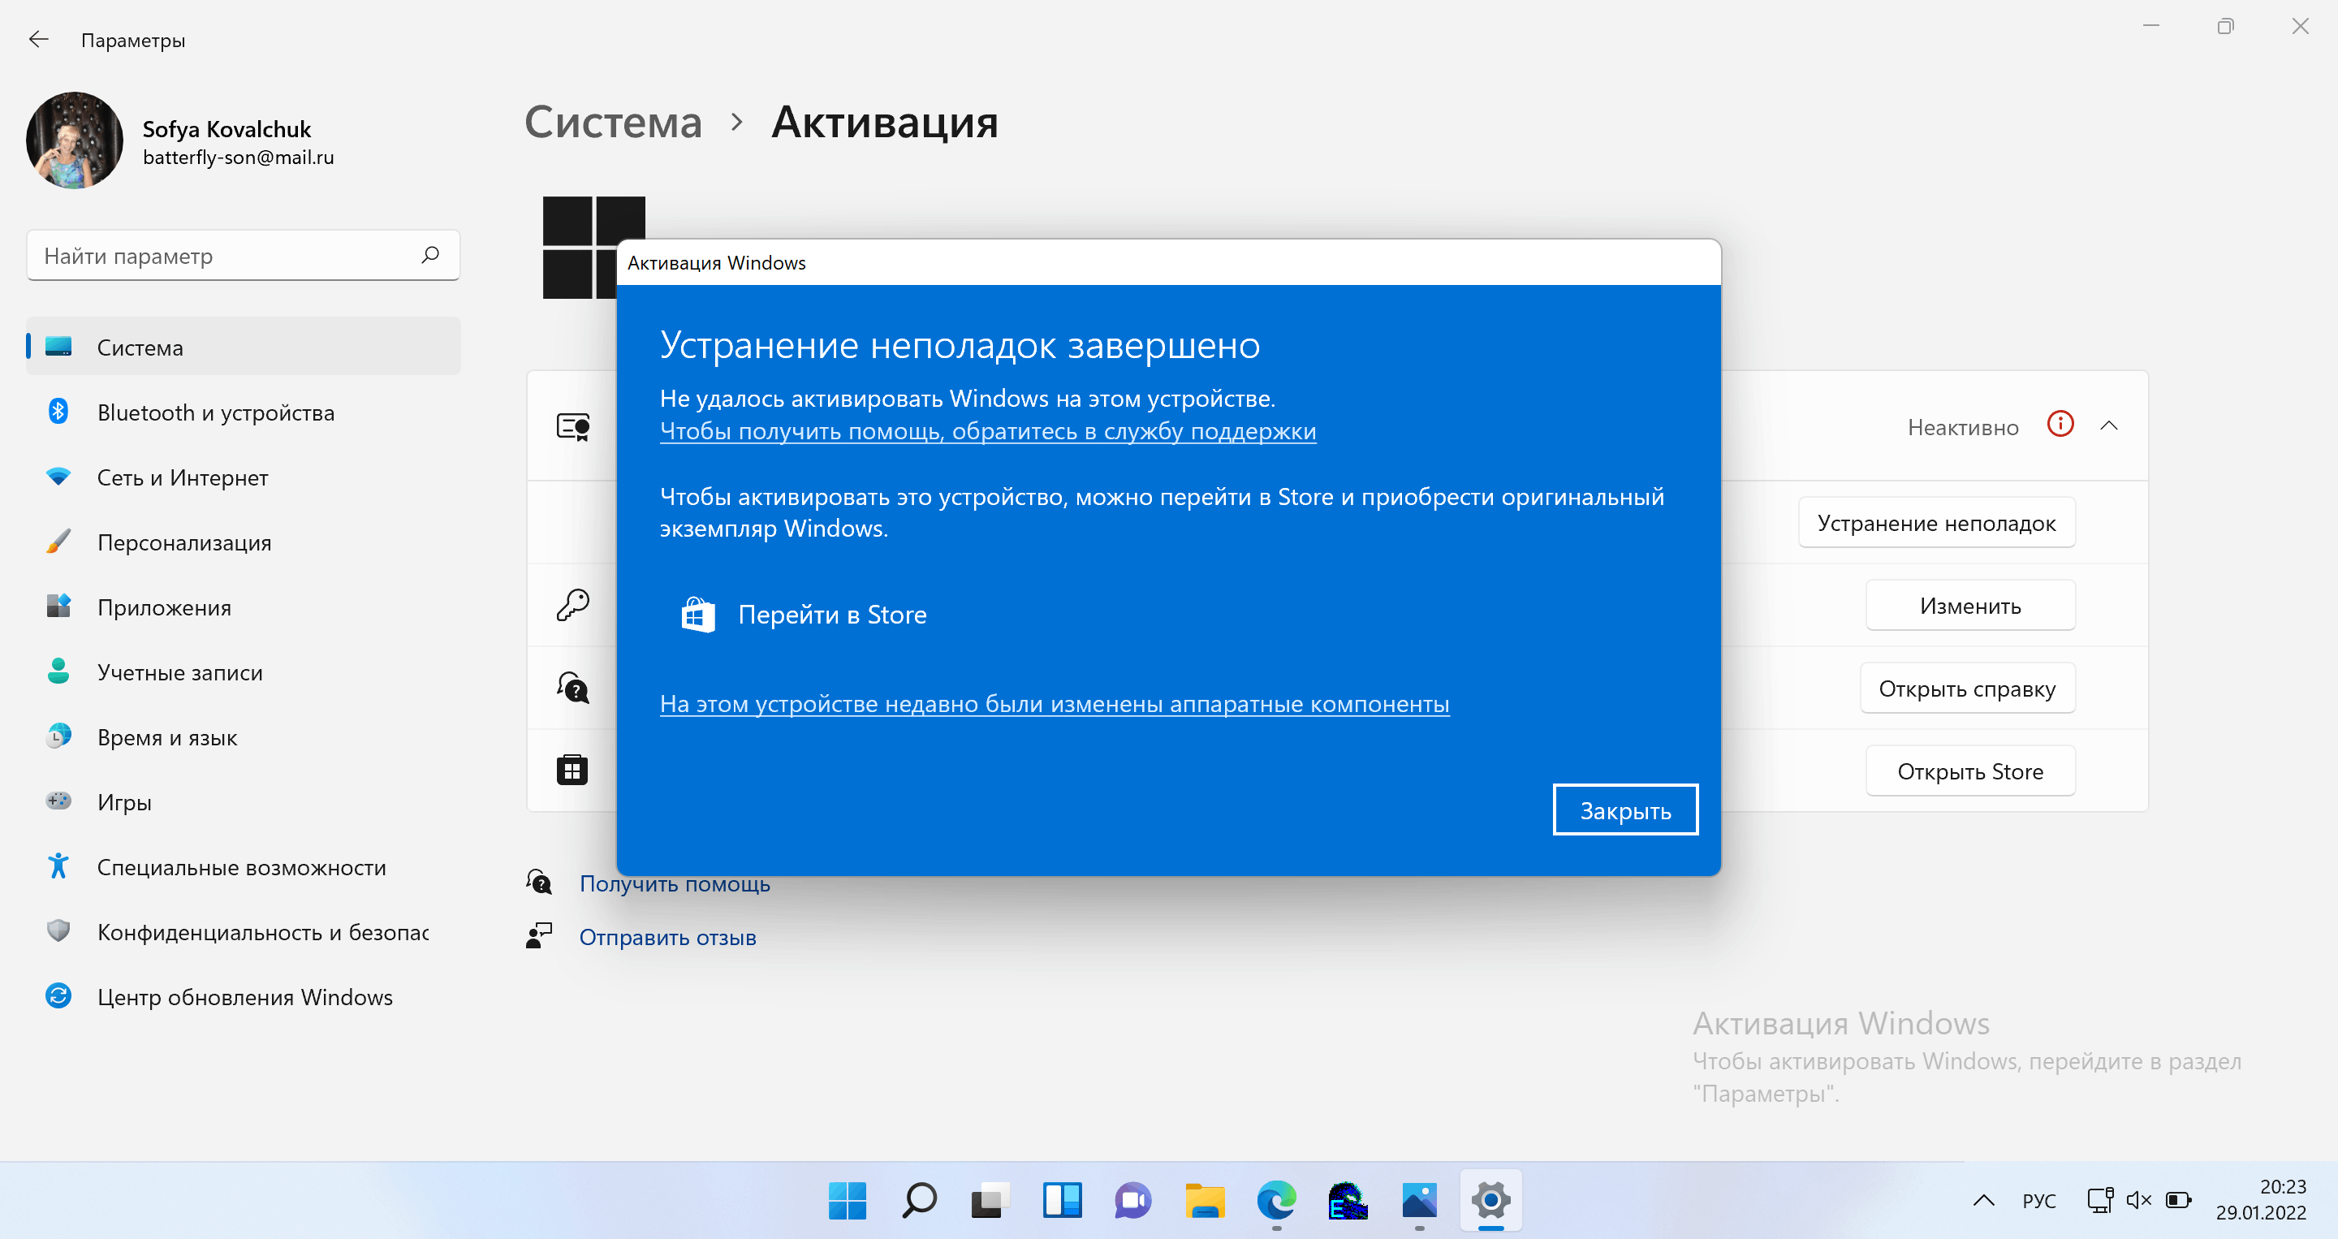
Task: Click the account email batterfly-son@mail.ru
Action: (x=238, y=158)
